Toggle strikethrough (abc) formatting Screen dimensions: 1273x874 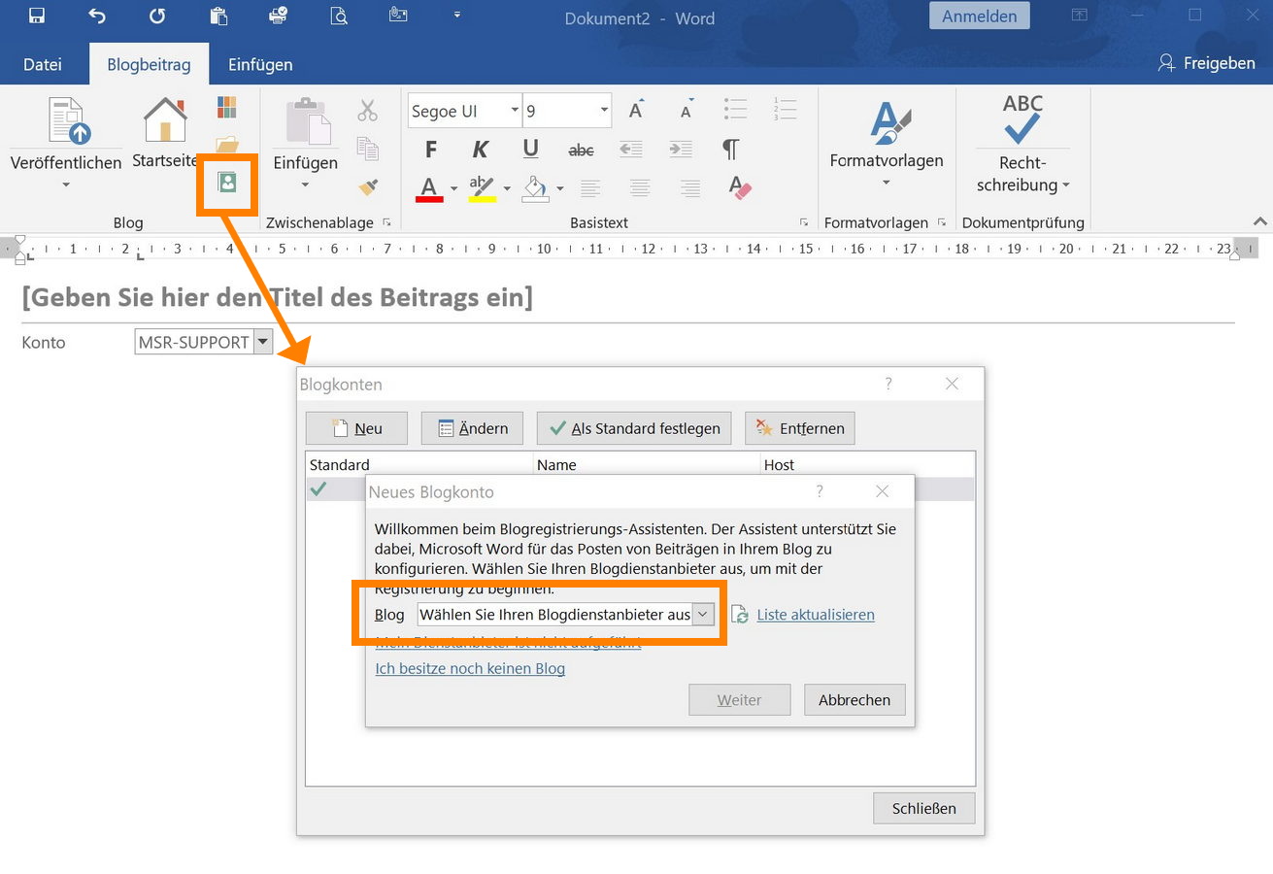point(581,150)
